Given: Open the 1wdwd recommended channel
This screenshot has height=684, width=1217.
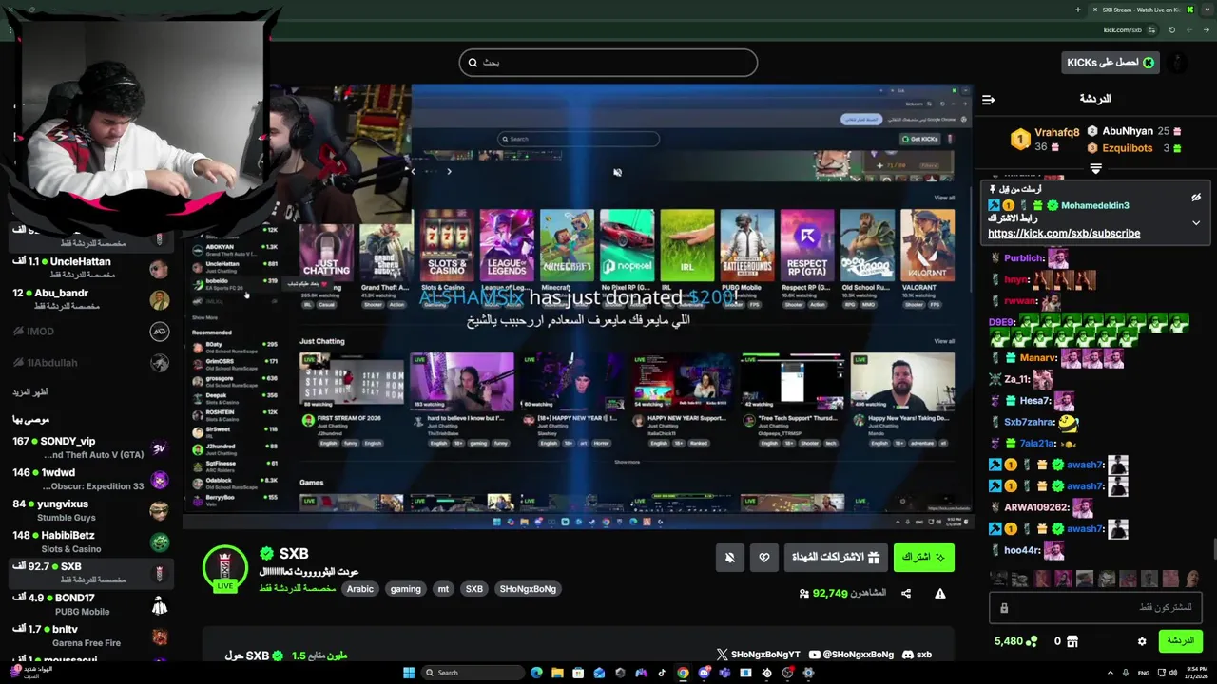Looking at the screenshot, I should 90,479.
